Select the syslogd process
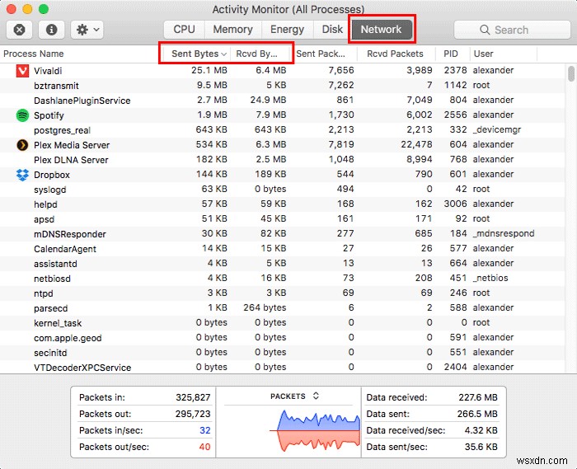The width and height of the screenshot is (577, 469). [x=49, y=190]
